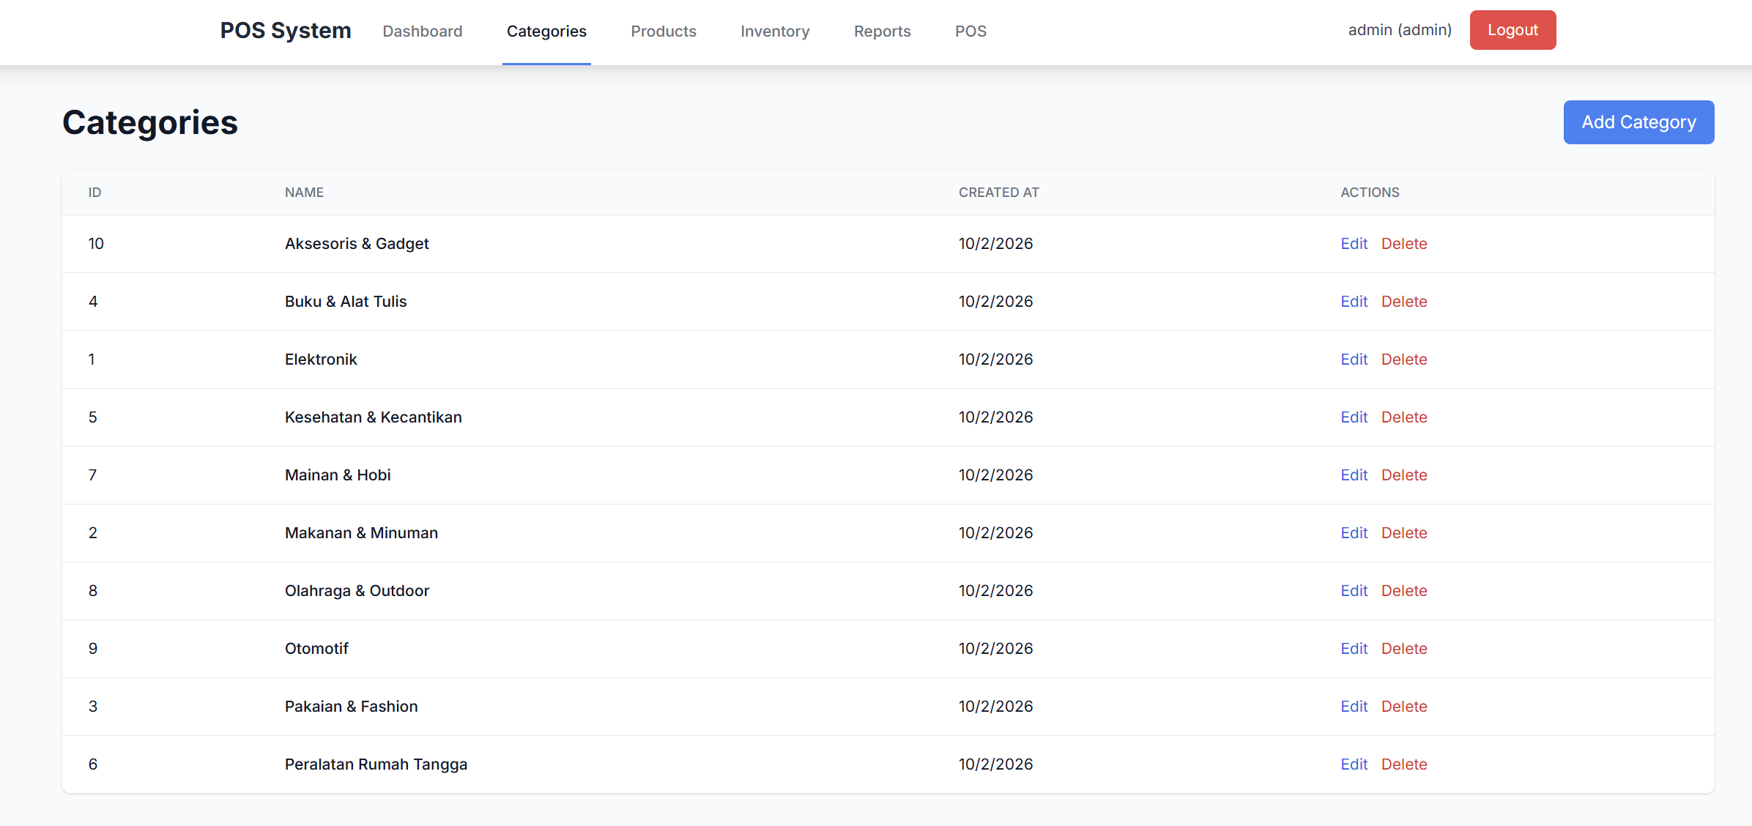Edit the Pakaian & Fashion category
The height and width of the screenshot is (826, 1752).
(1354, 707)
